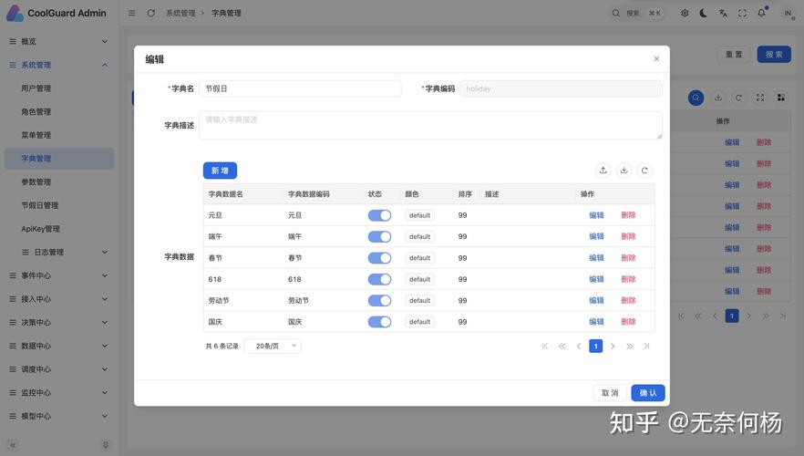Open ApiKey管理 in the sidebar
This screenshot has width=804, height=456.
coord(59,229)
